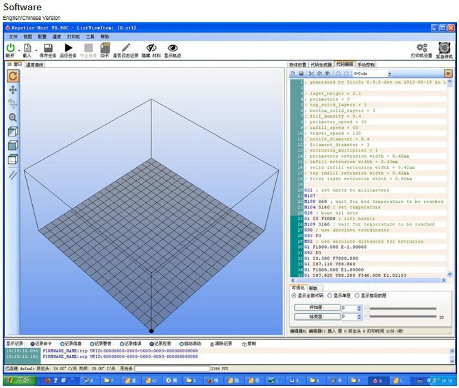Select the 显示全部代码 radio button
Viewport: 459px width, 388px height.
point(294,296)
